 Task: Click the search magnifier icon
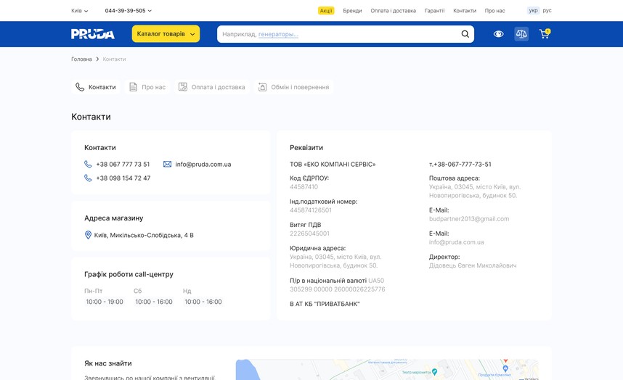point(465,34)
